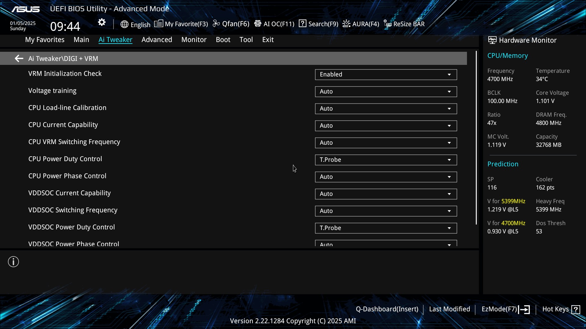Open CPU Power Duty Control dropdown
Screen dimensions: 586x329
click(x=386, y=160)
